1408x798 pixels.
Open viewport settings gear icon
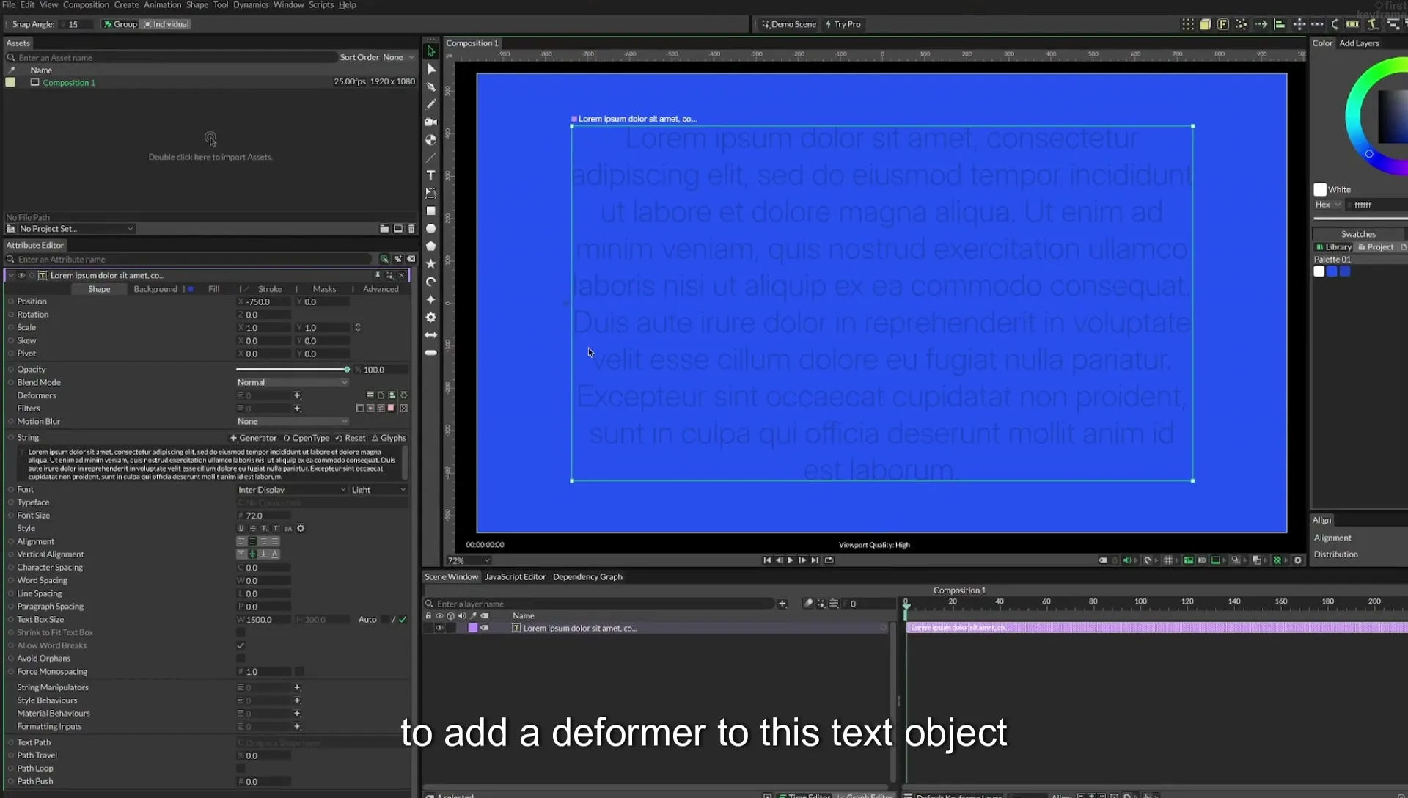[x=1298, y=560]
